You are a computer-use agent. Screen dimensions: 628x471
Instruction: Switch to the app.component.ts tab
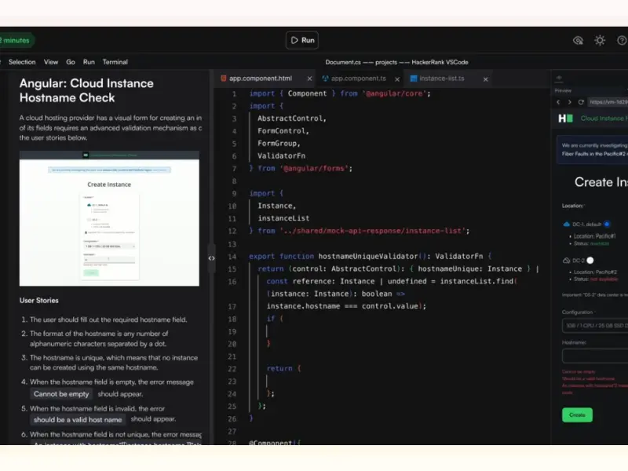point(358,78)
